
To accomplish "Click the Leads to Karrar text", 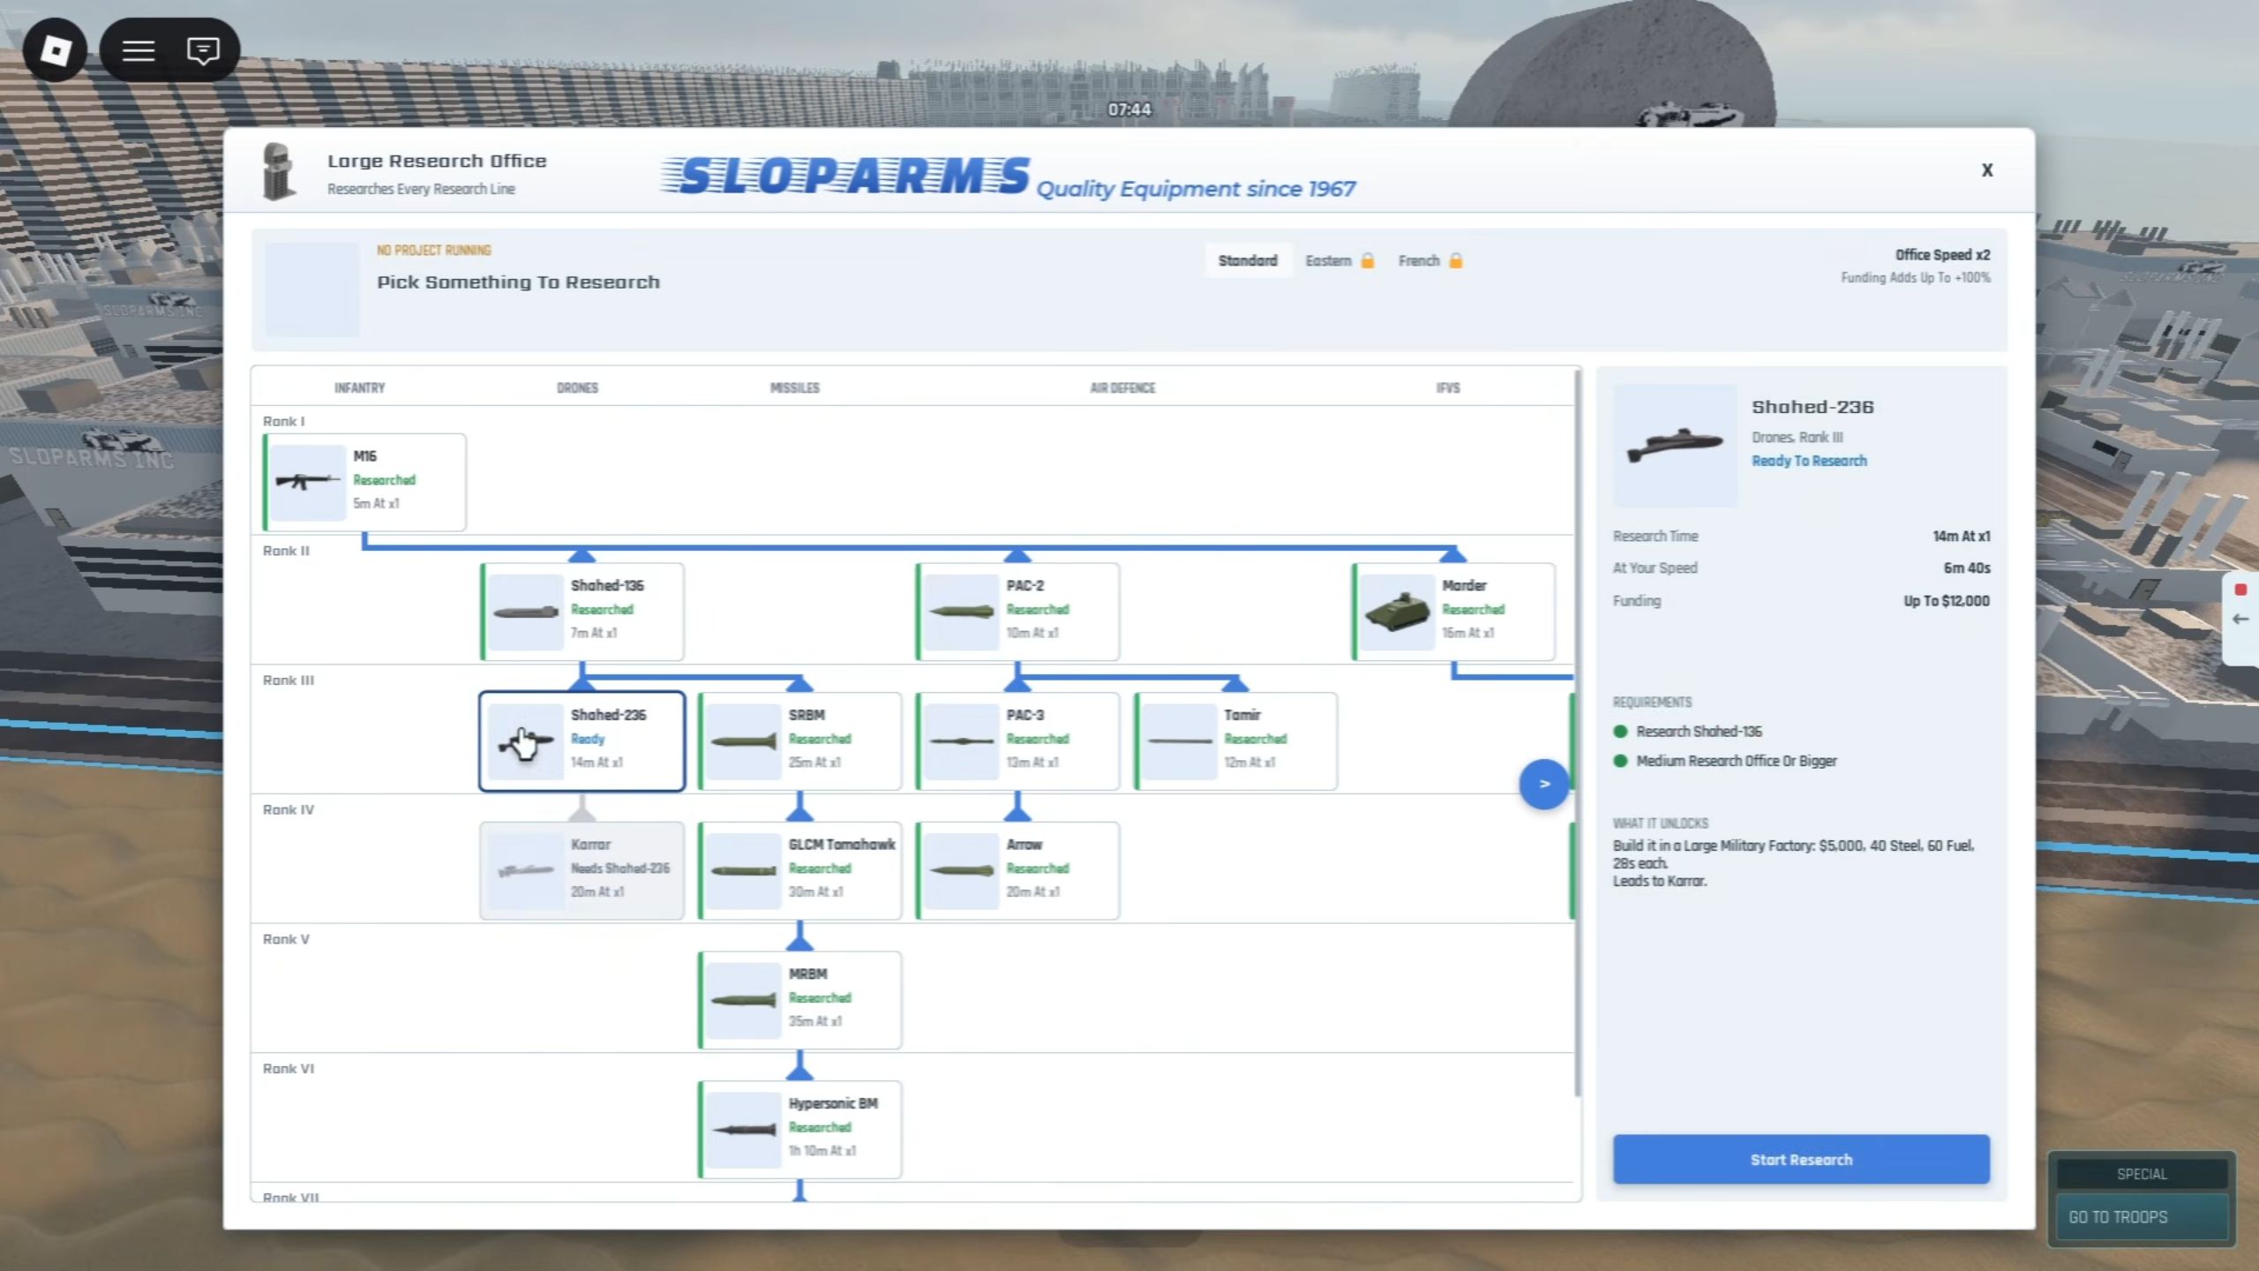I will point(1660,881).
